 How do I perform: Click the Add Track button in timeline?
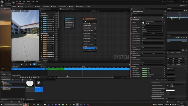click(x=15, y=67)
